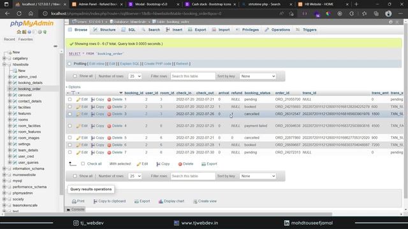Expand the information_schema database node
408x229 pixels.
coord(4,169)
